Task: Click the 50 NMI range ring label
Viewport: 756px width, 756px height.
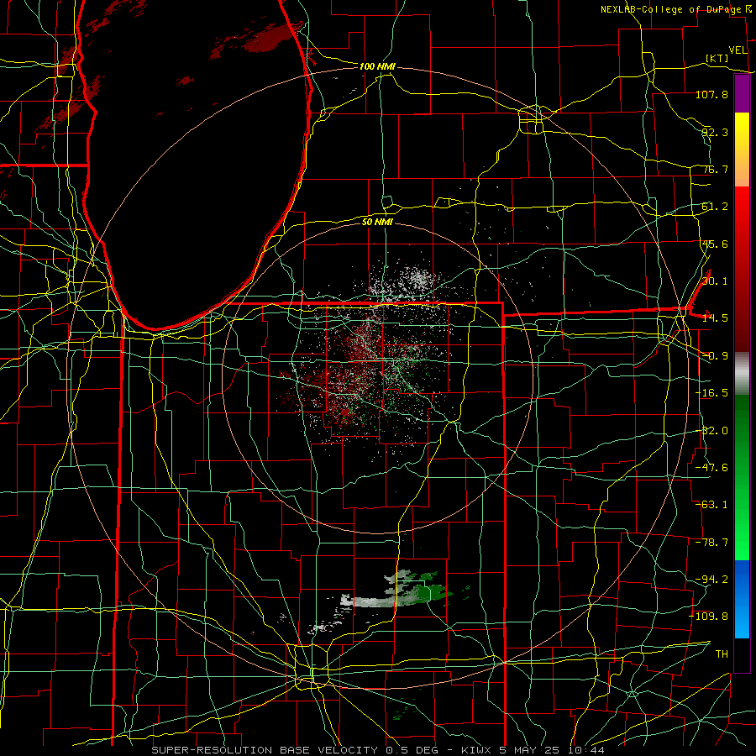Action: click(x=377, y=222)
